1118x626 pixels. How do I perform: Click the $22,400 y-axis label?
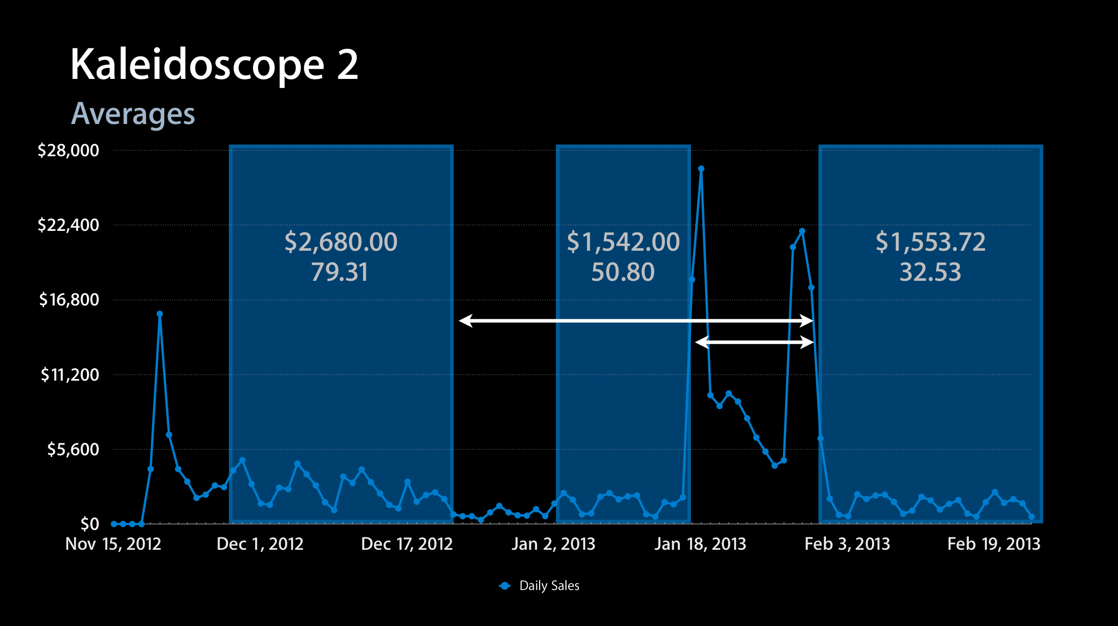68,225
